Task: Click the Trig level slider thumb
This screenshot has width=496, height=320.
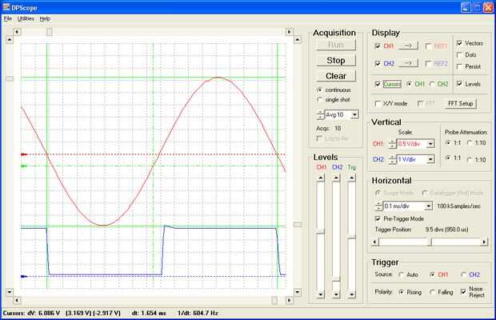Action: pyautogui.click(x=351, y=237)
